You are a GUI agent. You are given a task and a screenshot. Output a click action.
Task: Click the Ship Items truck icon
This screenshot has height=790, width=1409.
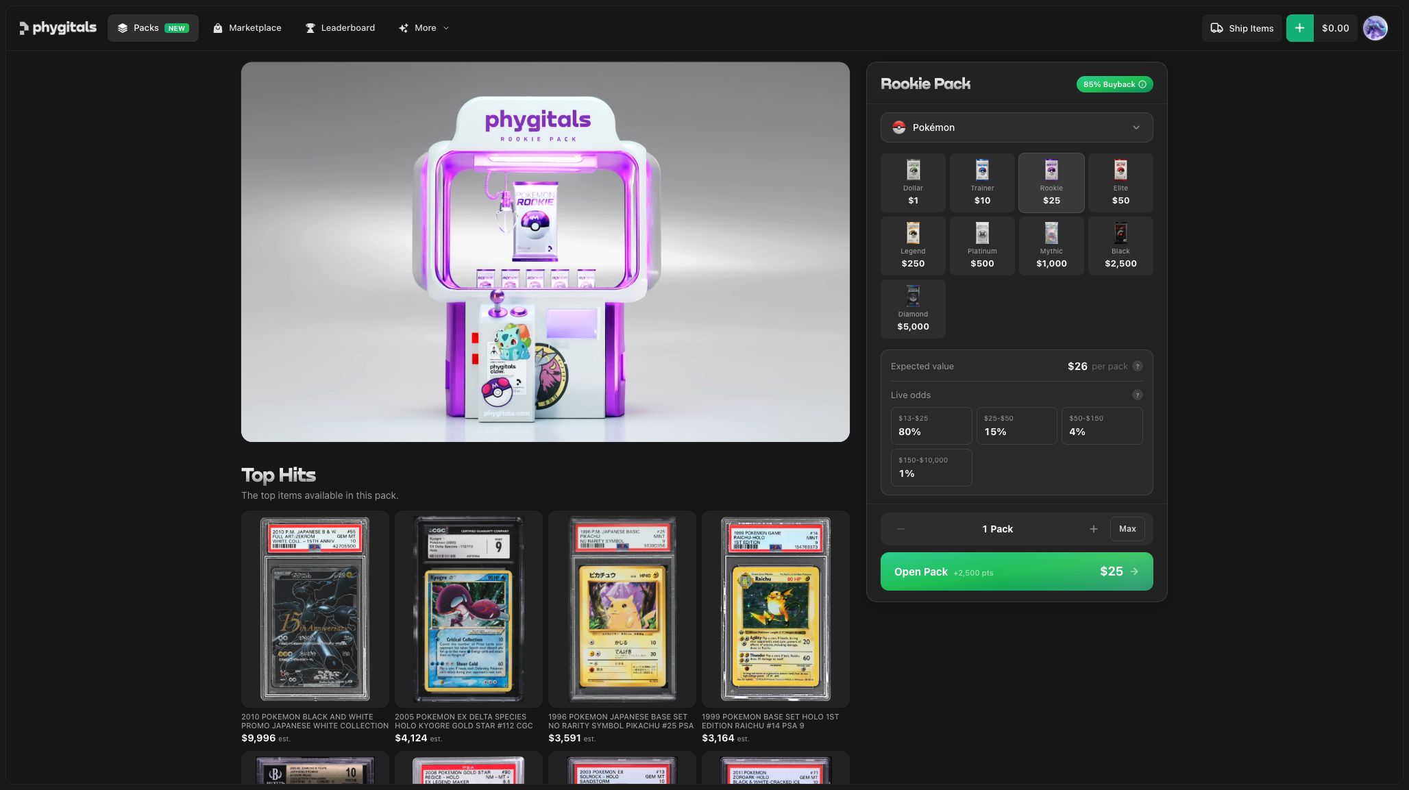(x=1216, y=28)
